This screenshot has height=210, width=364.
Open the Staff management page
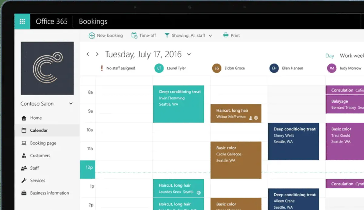pyautogui.click(x=34, y=168)
